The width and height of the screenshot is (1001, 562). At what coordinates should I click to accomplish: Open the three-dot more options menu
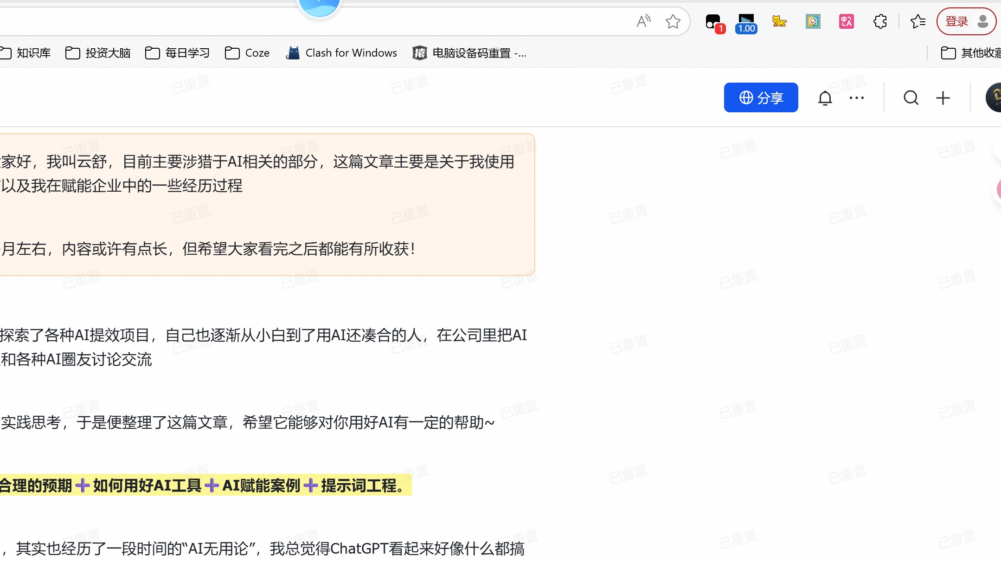(856, 97)
